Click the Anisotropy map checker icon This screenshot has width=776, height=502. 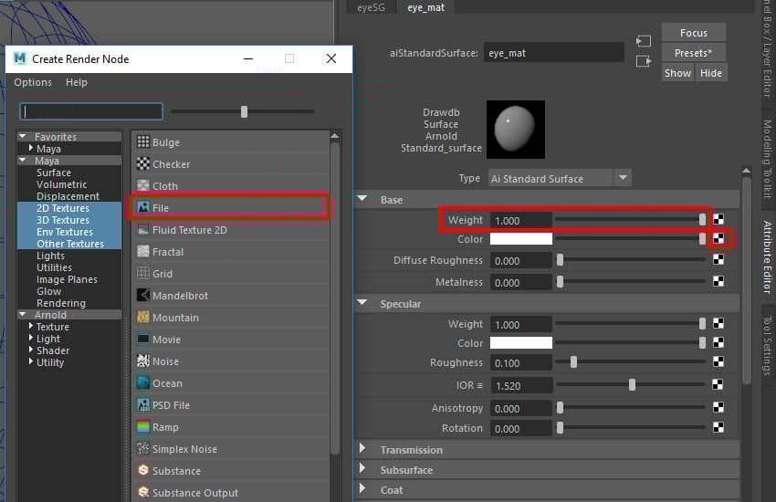point(718,407)
